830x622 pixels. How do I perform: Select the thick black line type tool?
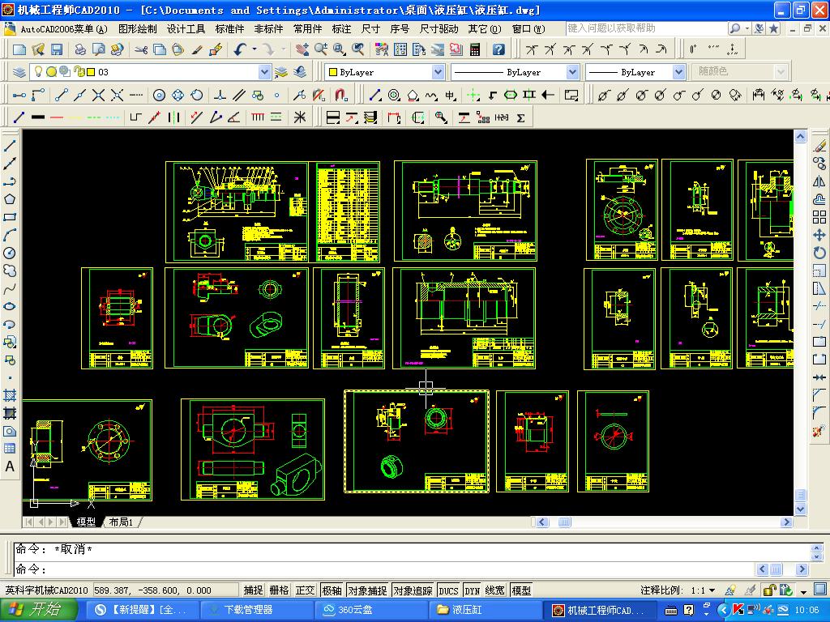[38, 117]
